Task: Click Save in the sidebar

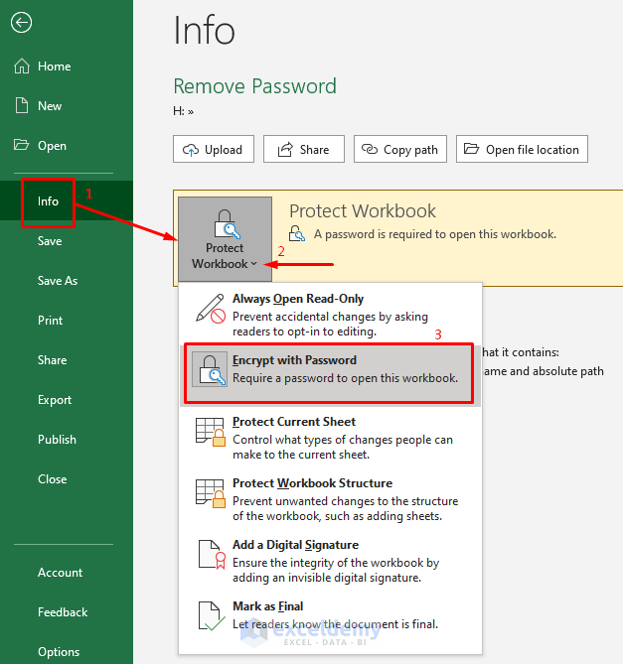Action: click(67, 240)
